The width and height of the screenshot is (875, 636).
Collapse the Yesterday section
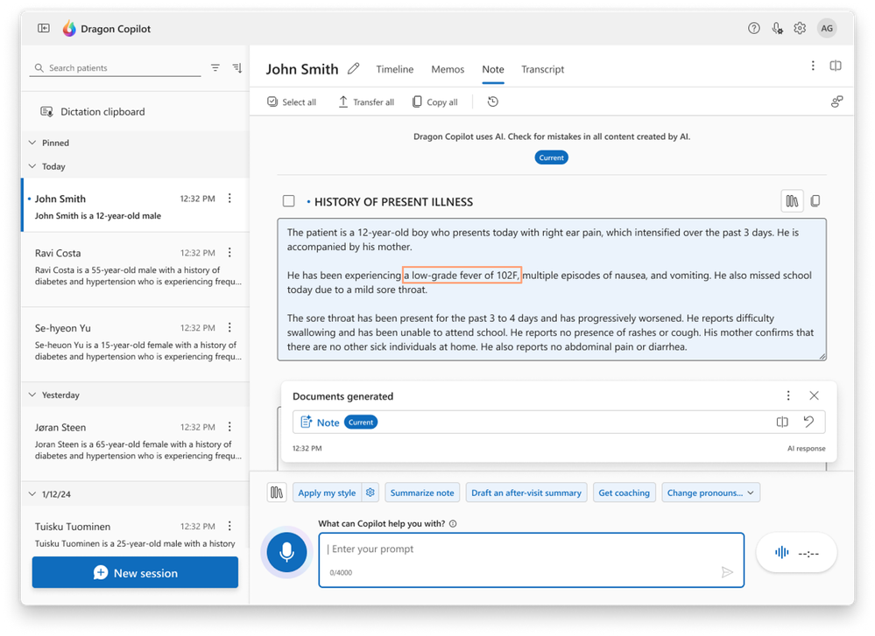tap(32, 395)
